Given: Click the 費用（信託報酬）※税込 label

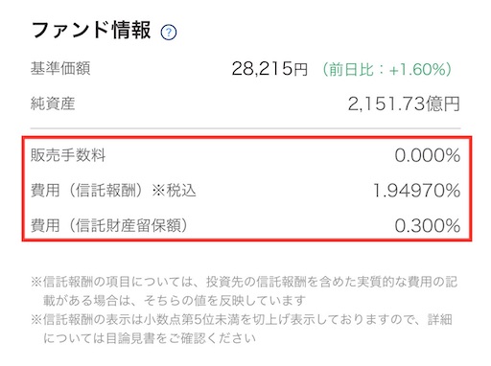Looking at the screenshot, I should pyautogui.click(x=113, y=191).
